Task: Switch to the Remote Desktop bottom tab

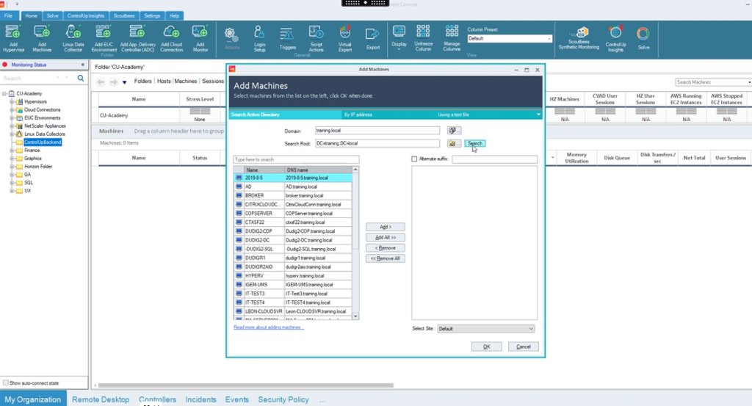Action: click(x=101, y=399)
